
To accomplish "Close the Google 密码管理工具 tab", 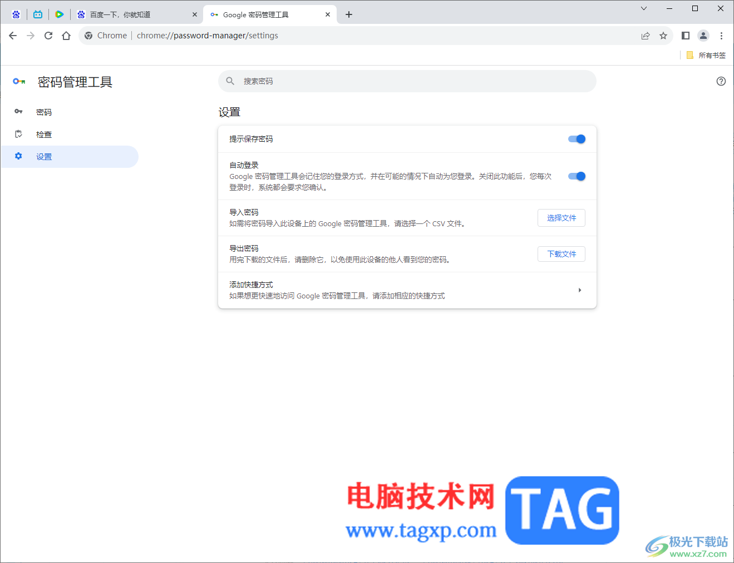I will tap(328, 14).
